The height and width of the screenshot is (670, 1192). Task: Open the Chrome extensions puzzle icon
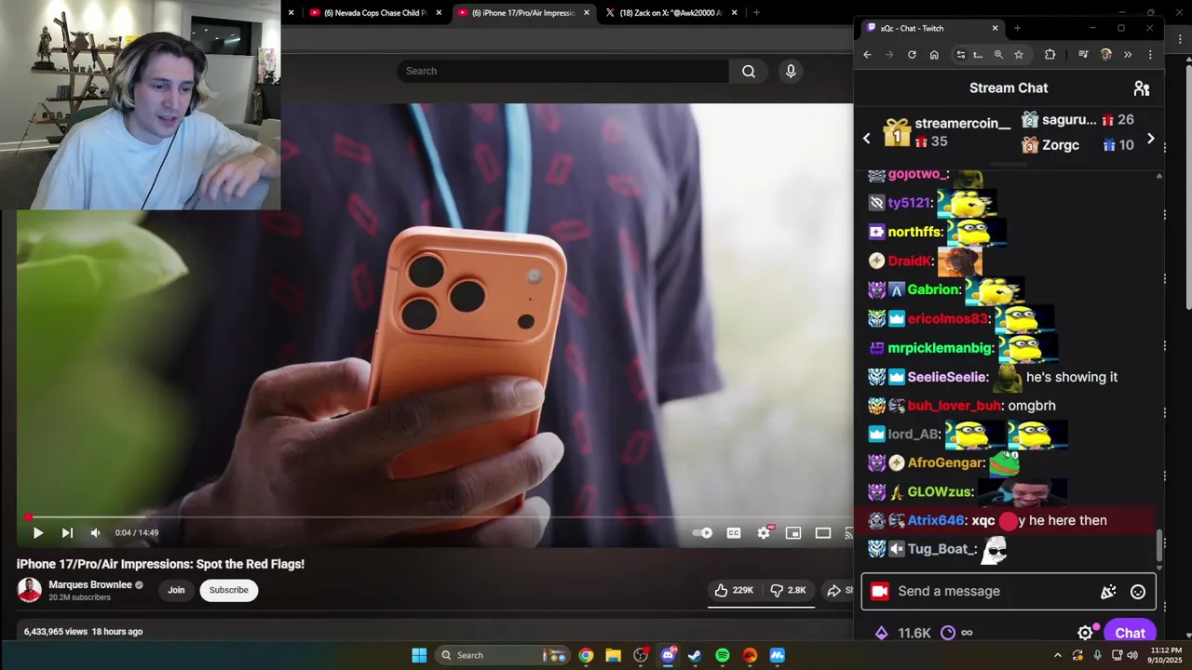click(1050, 55)
